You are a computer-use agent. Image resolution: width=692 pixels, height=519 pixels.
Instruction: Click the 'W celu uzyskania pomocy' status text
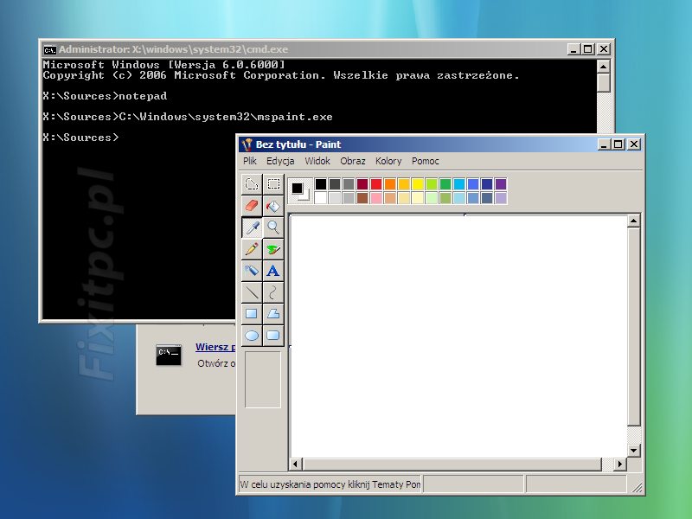[x=330, y=484]
